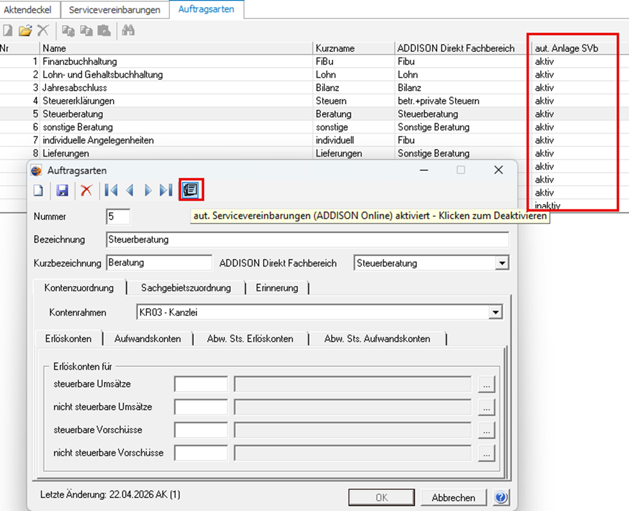Go to the previous record arrow
The image size is (629, 511).
click(130, 190)
